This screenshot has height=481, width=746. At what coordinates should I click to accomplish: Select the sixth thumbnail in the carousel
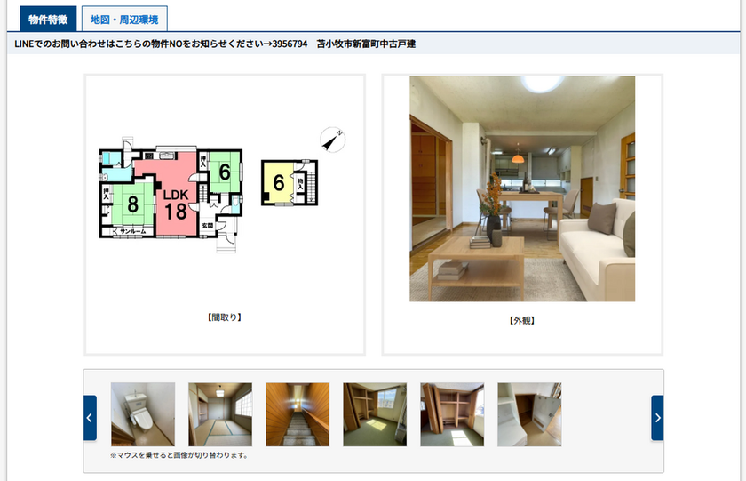coord(529,414)
